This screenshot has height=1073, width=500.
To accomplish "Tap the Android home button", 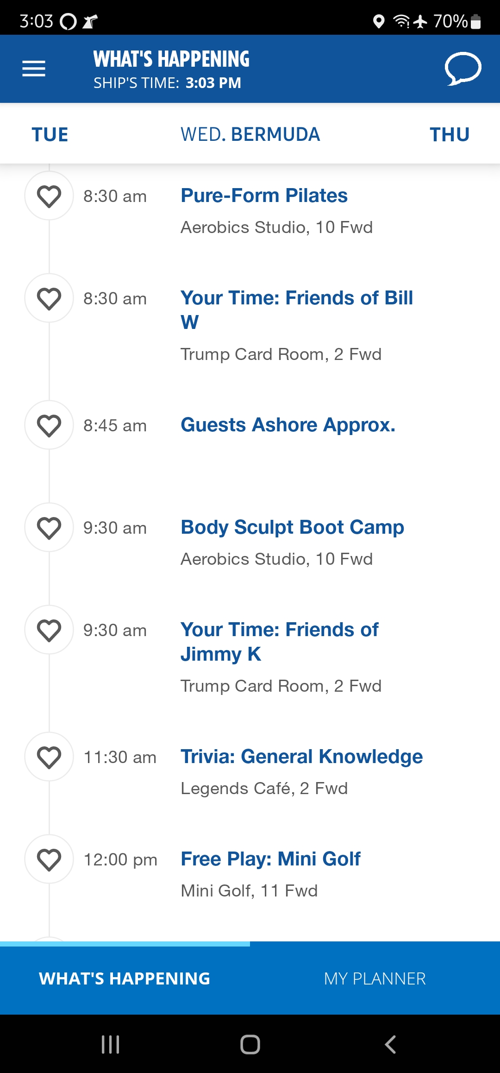I will [250, 1044].
